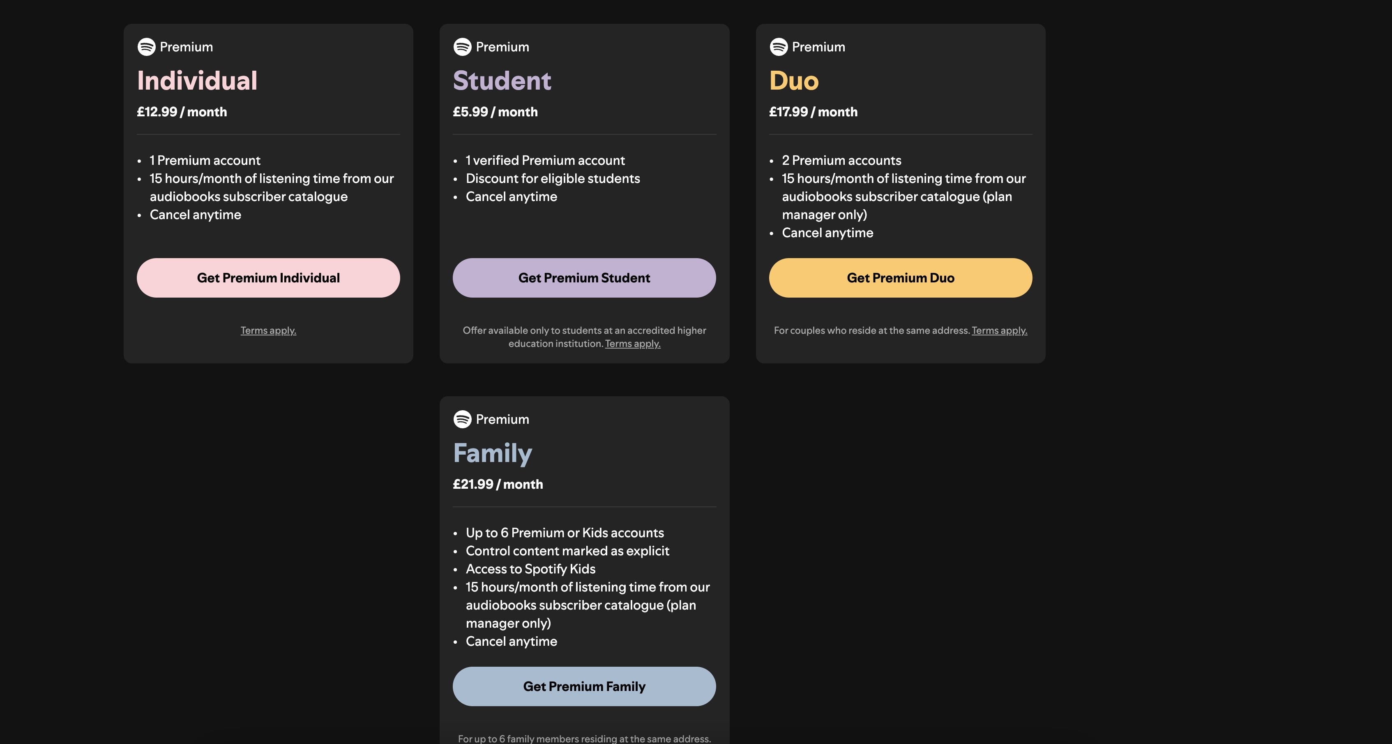Open Terms apply link under Individual plan
This screenshot has width=1392, height=744.
pos(268,330)
